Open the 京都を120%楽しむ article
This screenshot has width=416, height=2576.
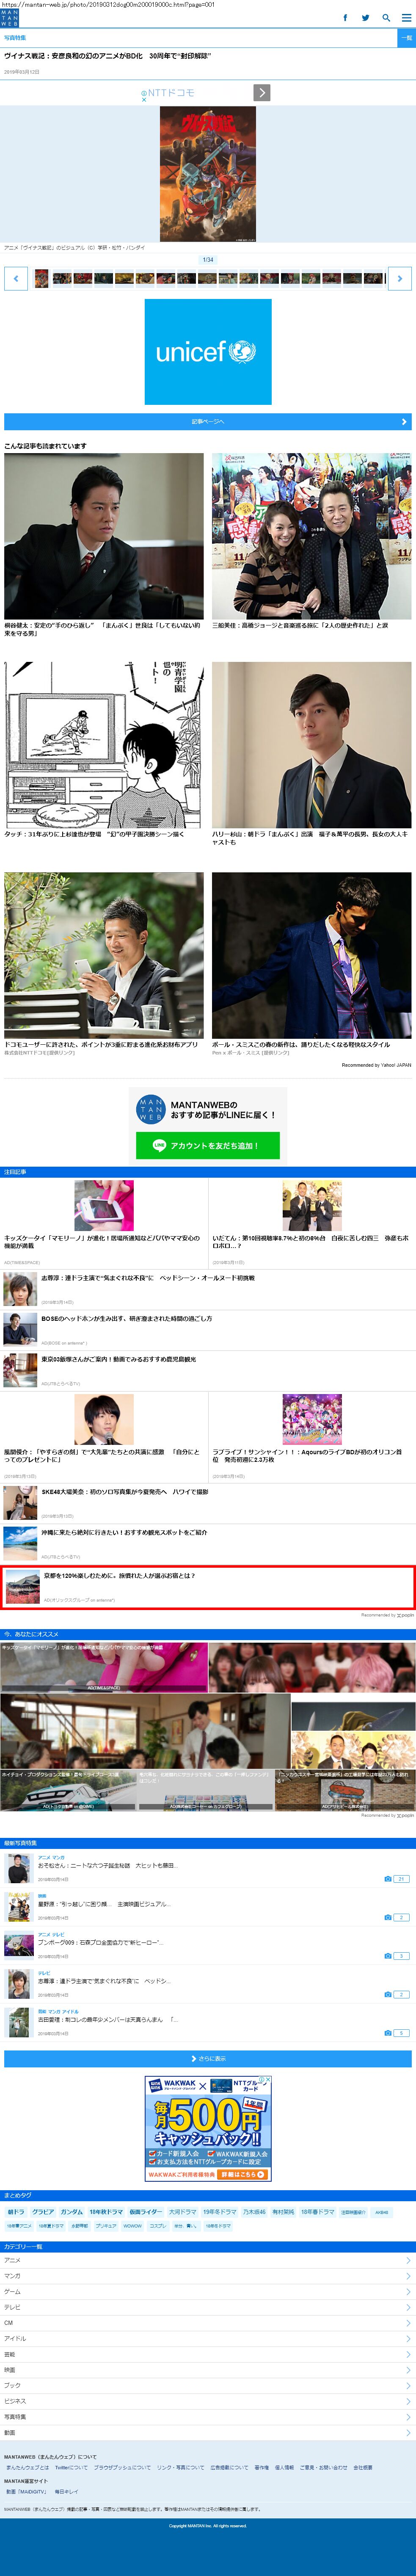208,1588
